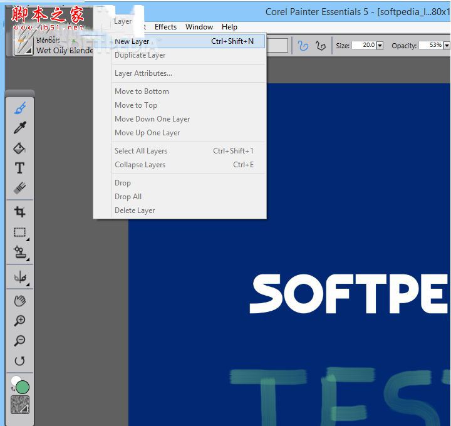Select the Paint Bucket tool
The height and width of the screenshot is (426, 451).
pos(20,148)
